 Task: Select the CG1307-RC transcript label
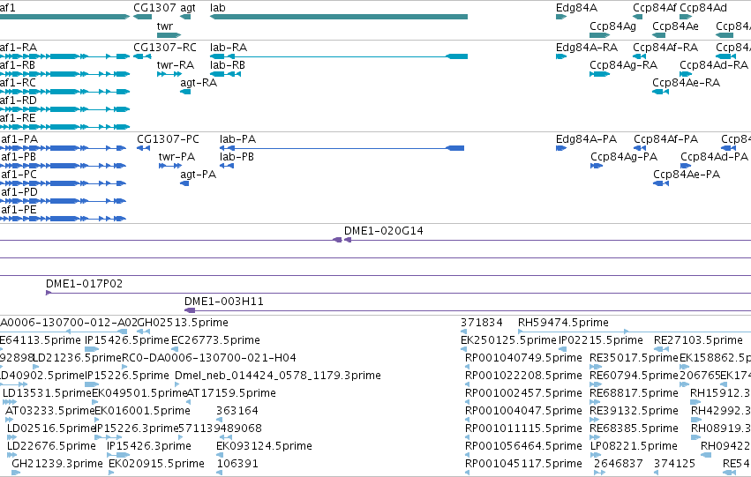tap(165, 48)
